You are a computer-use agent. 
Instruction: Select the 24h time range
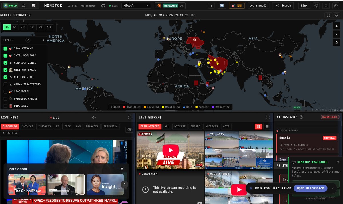click(x=23, y=27)
